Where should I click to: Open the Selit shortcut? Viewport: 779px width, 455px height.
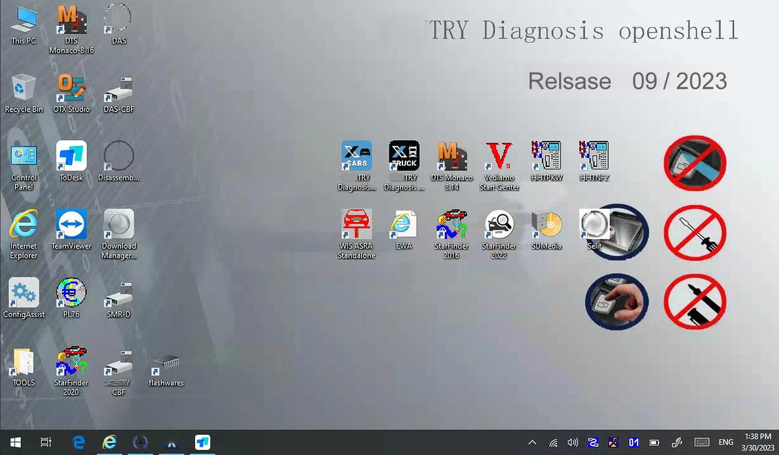point(594,229)
